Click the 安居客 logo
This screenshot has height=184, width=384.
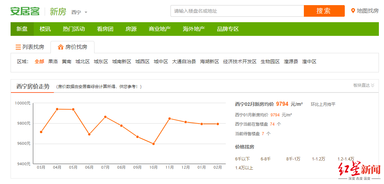point(25,11)
